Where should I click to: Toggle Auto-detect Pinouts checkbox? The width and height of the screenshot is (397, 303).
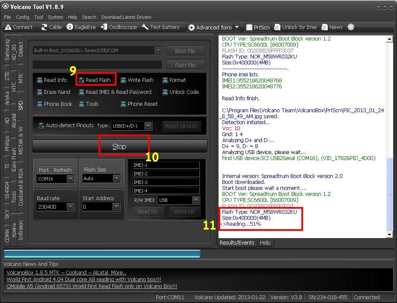click(x=41, y=125)
